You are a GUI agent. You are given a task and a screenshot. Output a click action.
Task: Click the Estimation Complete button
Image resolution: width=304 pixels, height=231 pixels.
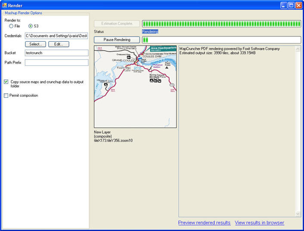tap(117, 24)
